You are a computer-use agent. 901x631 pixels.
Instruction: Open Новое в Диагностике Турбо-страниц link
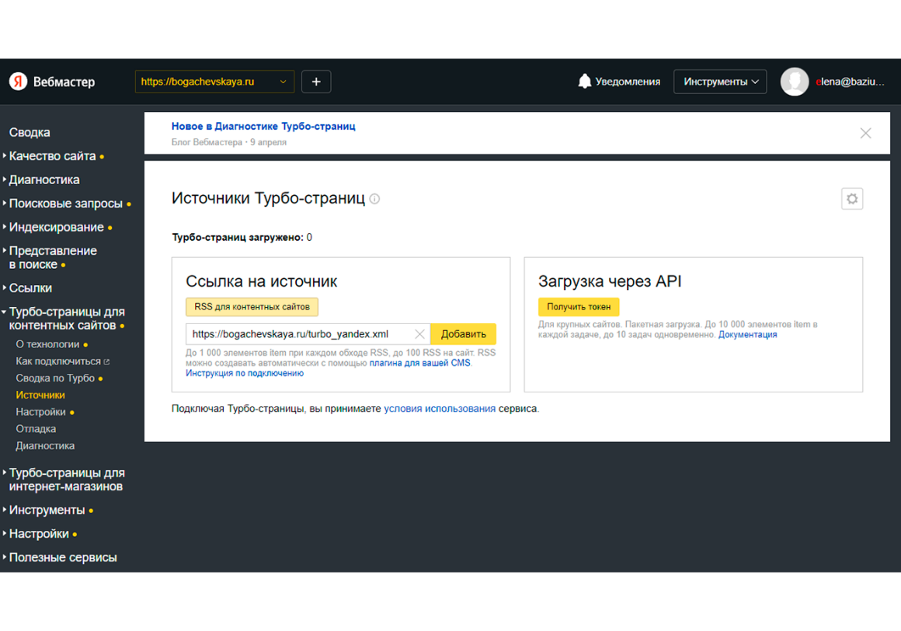(263, 127)
